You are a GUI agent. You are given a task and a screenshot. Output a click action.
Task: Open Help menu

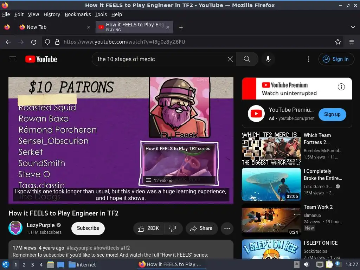tap(117, 14)
